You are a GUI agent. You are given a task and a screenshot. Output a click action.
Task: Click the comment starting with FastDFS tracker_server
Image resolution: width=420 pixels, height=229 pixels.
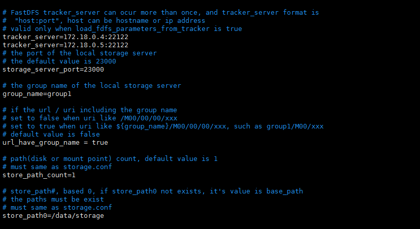160,13
